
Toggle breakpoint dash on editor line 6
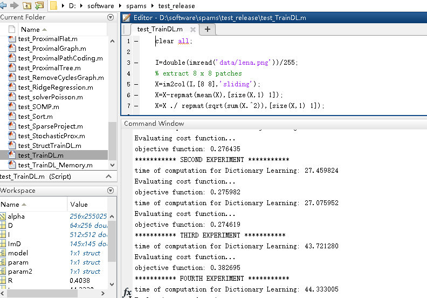click(136, 95)
